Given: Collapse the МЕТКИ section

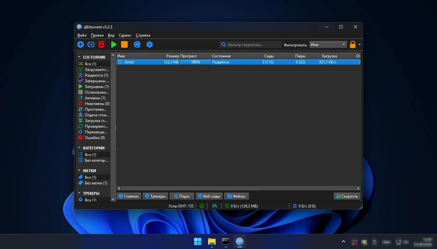Looking at the screenshot, I should tap(79, 171).
